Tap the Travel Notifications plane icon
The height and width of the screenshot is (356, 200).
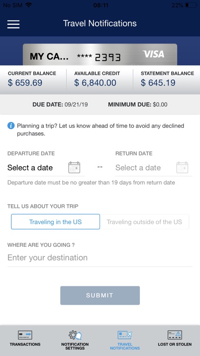125,335
